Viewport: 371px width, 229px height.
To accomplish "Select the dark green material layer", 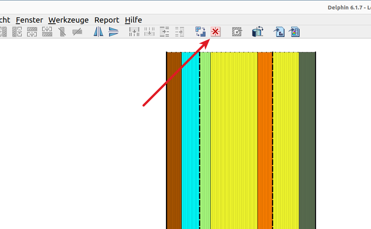I will [x=307, y=140].
